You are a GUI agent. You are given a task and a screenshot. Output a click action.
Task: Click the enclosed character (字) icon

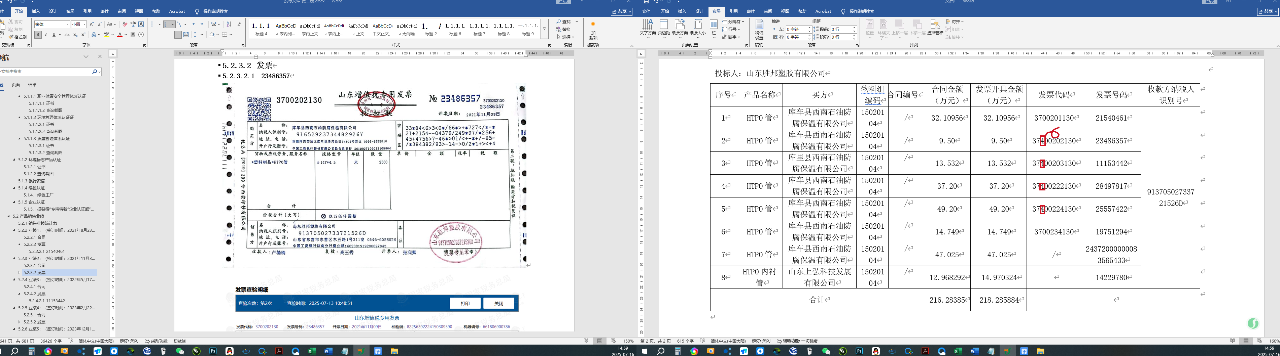(x=141, y=35)
